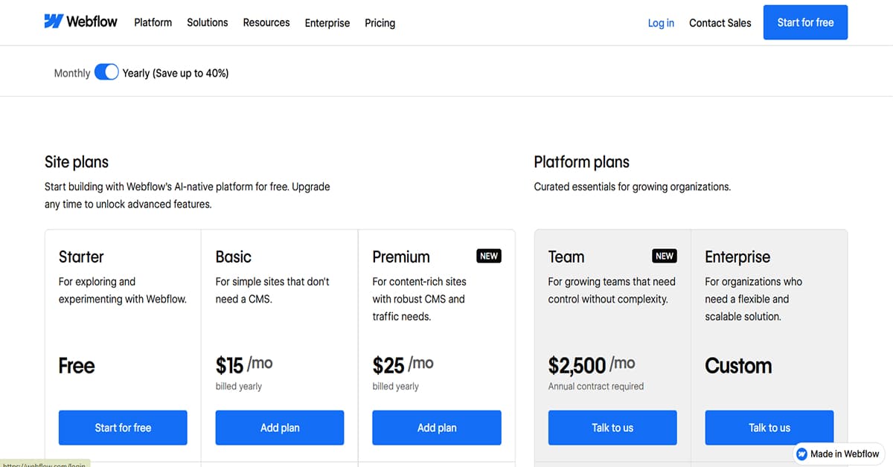Viewport: 893px width, 467px height.
Task: Click Start for free under Starter plan
Action: [123, 428]
